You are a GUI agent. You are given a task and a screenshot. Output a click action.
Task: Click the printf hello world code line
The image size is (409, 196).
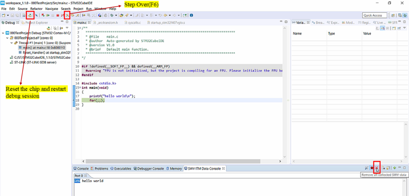click(112, 96)
